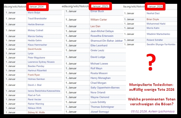Select the Iwona Śledzińska-Katarasińska link

[44, 91]
